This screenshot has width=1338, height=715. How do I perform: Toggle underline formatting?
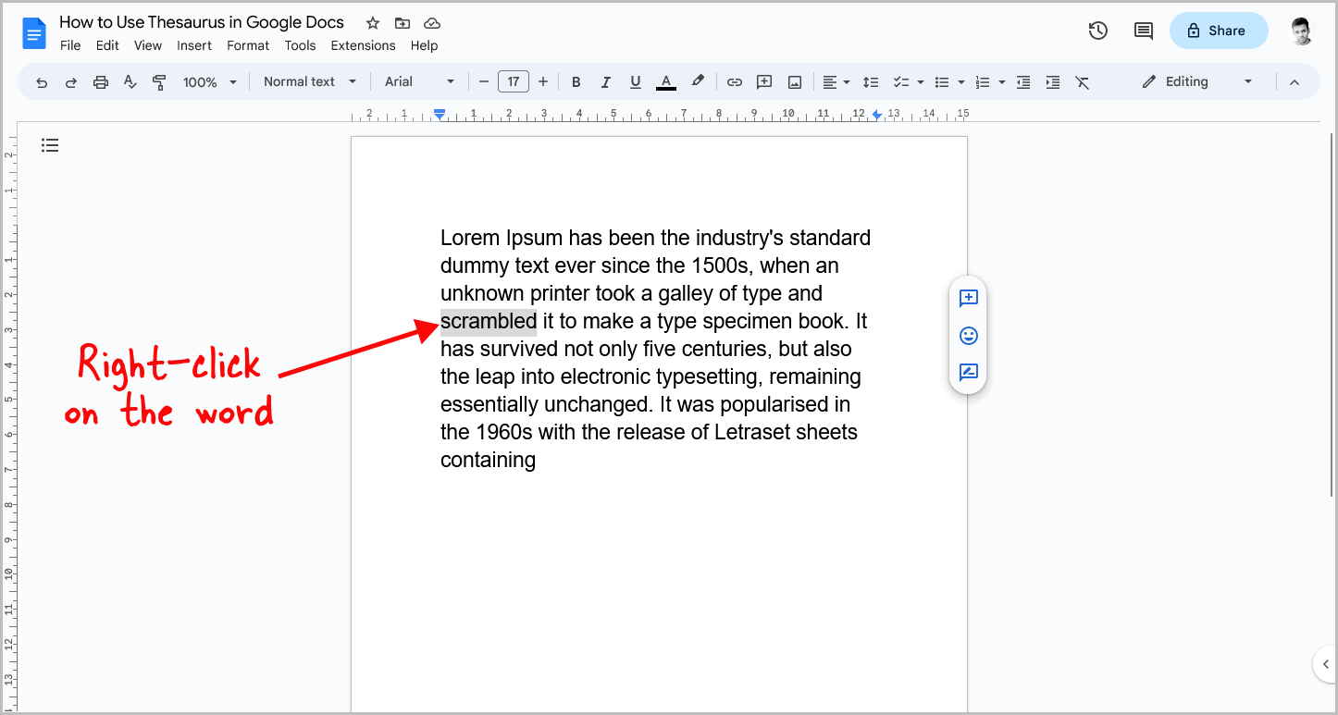point(636,81)
